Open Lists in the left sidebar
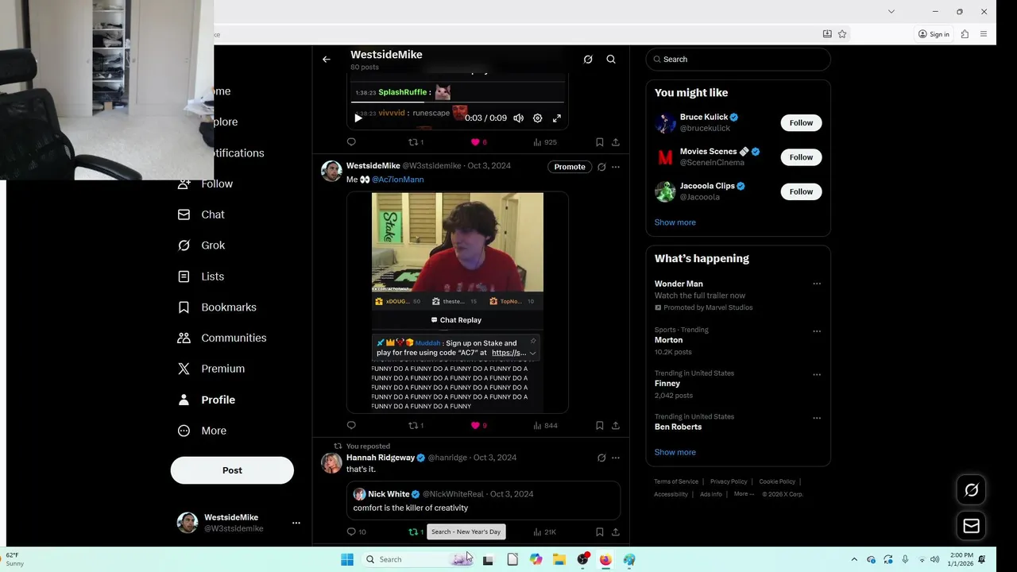Screen dimensions: 1017x572 (201, 276)
